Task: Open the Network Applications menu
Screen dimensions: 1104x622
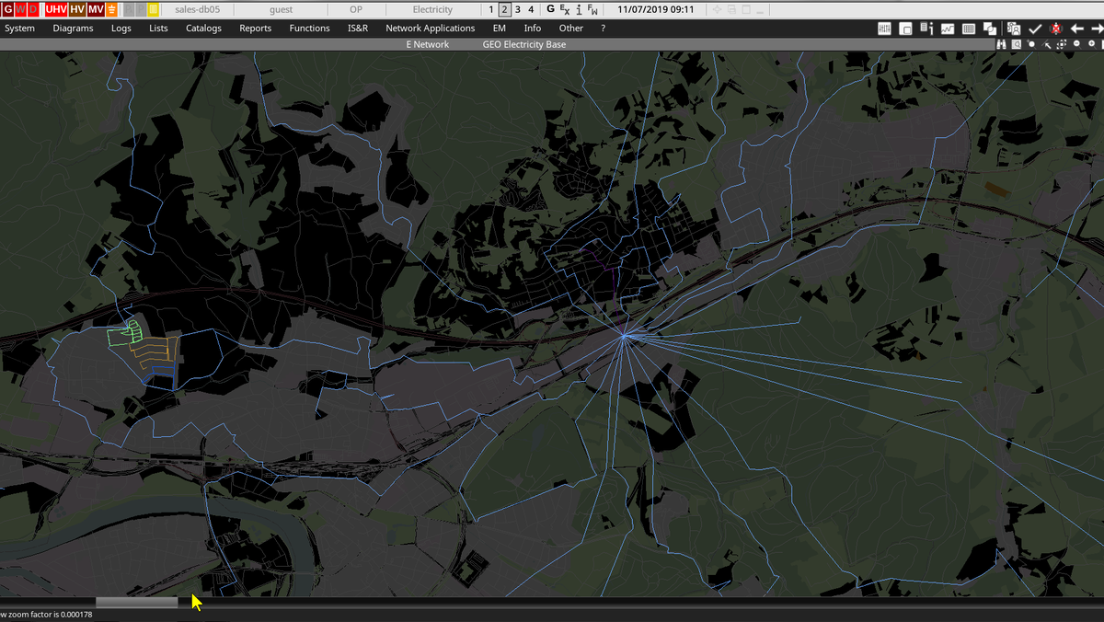Action: click(x=430, y=29)
